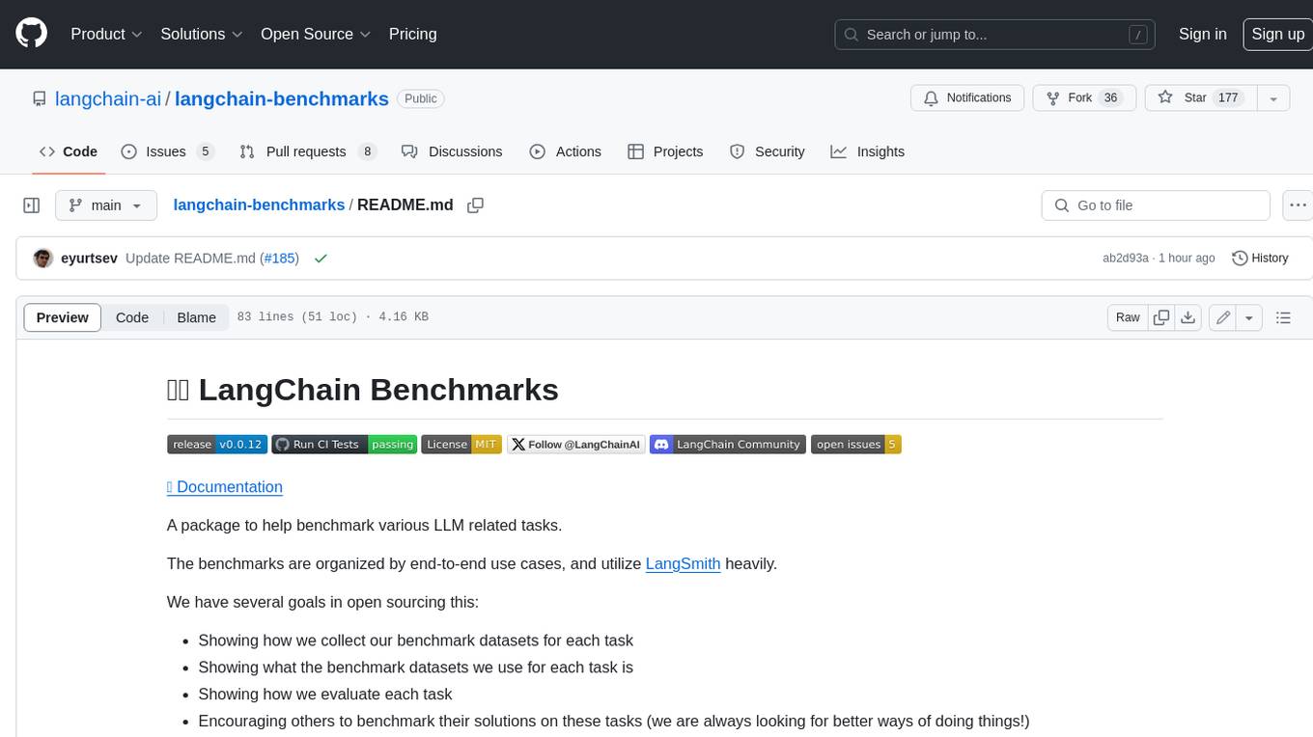The image size is (1313, 737).
Task: Open the Documentation link
Action: coord(225,487)
